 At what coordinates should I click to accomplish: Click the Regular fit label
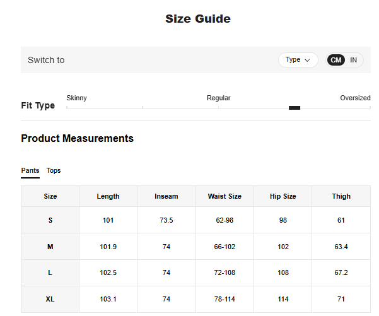tap(218, 98)
